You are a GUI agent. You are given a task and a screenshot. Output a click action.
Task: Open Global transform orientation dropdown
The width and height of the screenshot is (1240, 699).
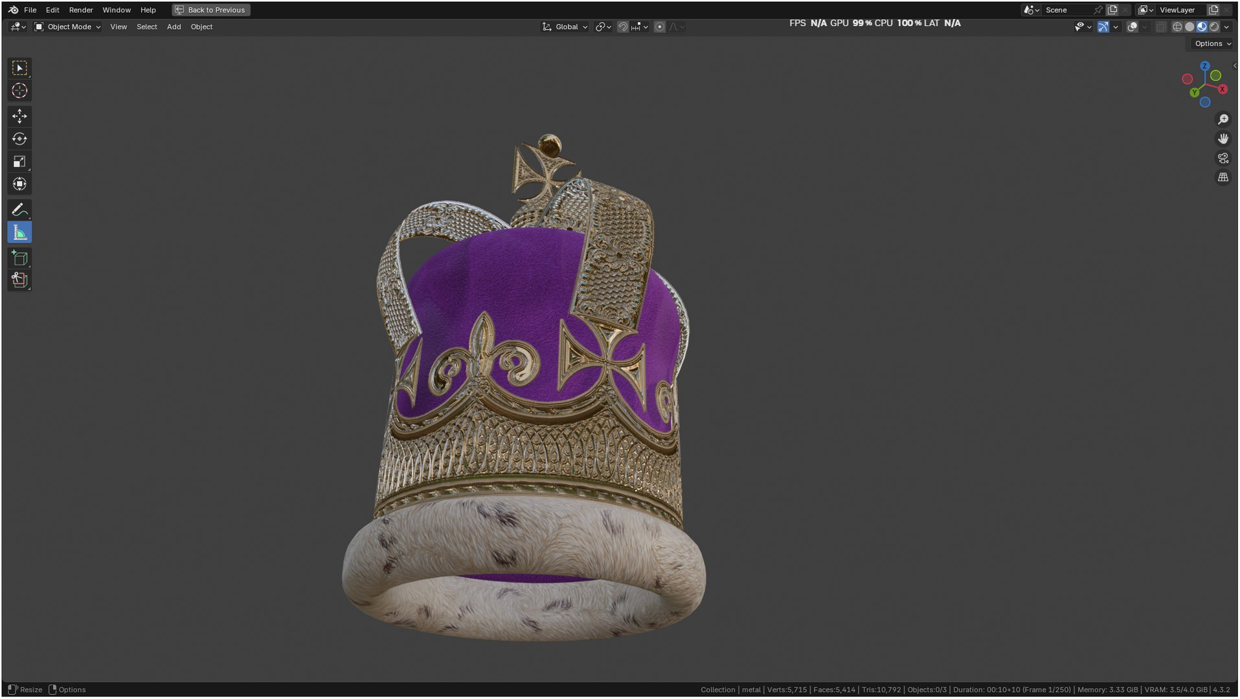[565, 27]
